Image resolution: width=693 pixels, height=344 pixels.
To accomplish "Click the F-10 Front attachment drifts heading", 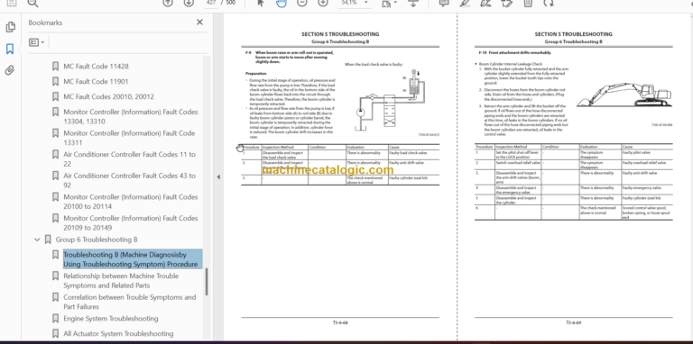I will 515,52.
